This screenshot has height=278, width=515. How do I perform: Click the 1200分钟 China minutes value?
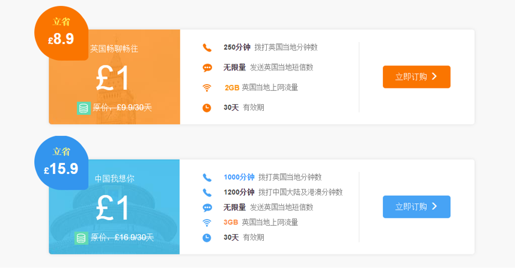click(x=239, y=192)
